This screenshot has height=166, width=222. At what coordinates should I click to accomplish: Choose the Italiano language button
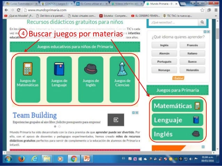tap(192, 53)
